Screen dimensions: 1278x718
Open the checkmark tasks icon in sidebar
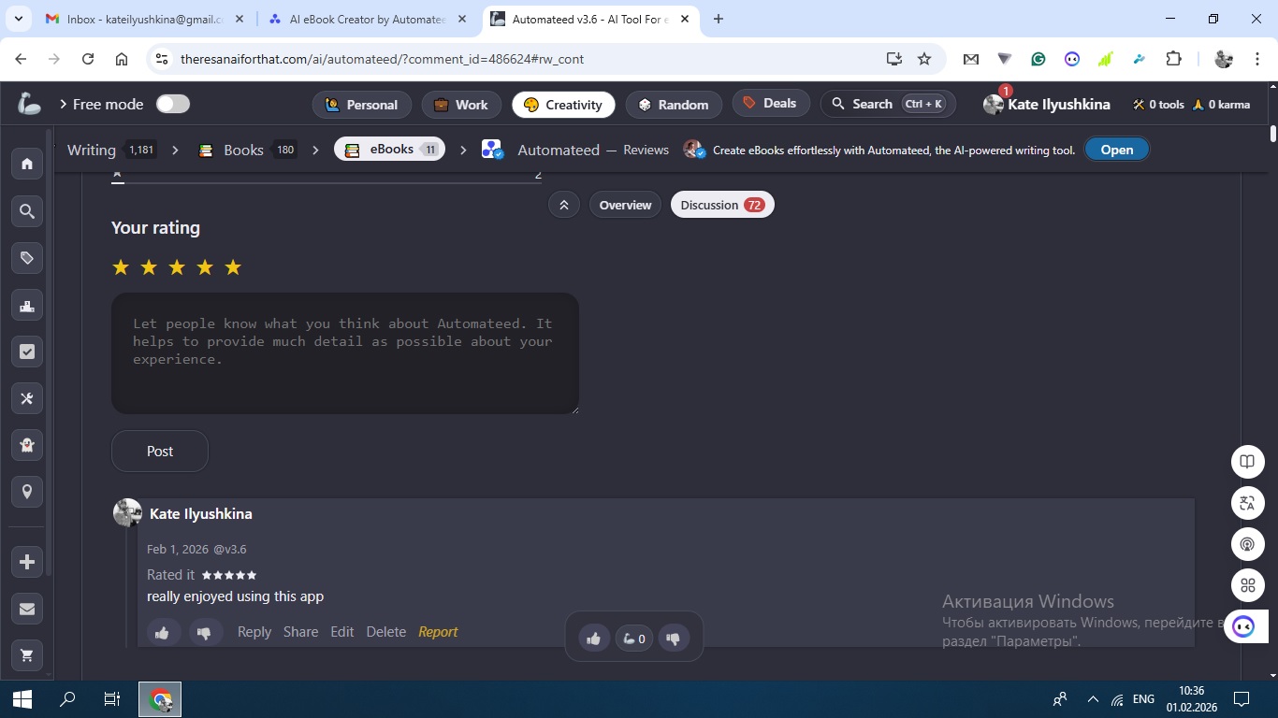(27, 352)
